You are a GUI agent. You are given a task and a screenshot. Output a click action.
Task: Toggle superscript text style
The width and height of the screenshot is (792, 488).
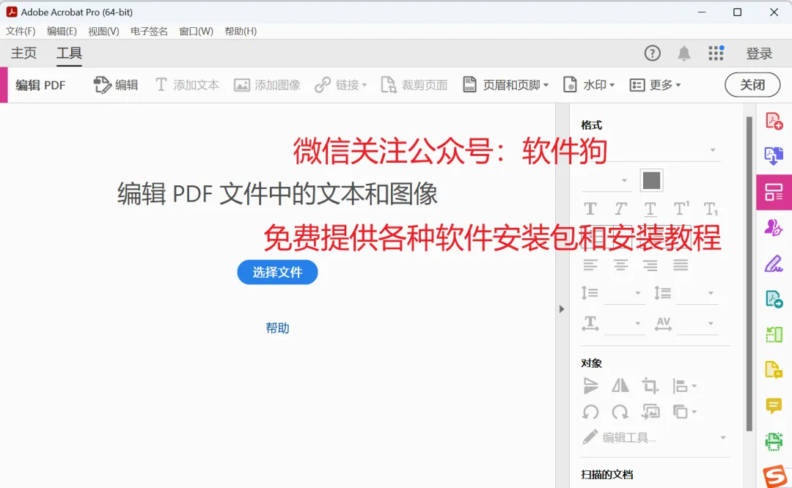tap(681, 208)
